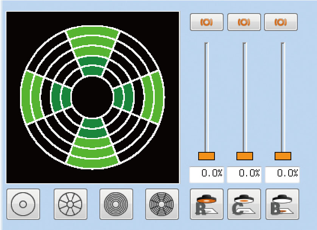Focus the middle 0.0% value field
The width and height of the screenshot is (317, 230).
click(x=244, y=174)
